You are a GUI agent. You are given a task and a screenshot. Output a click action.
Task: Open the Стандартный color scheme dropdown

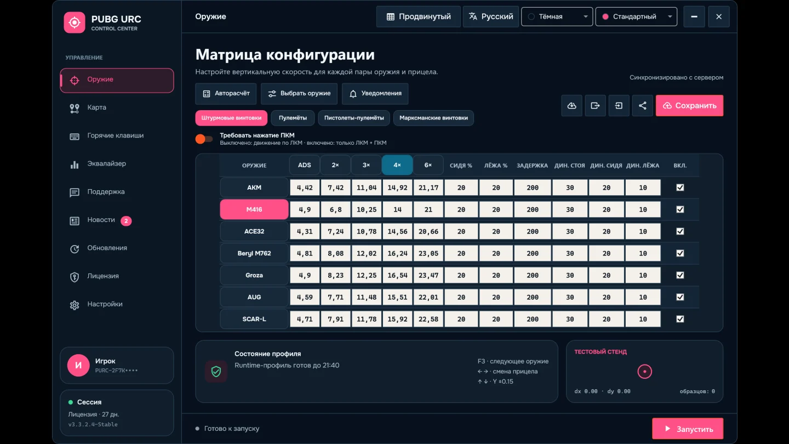coord(636,16)
